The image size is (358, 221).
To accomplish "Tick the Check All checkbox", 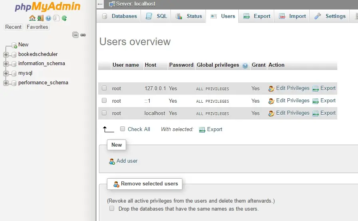I will tap(123, 129).
